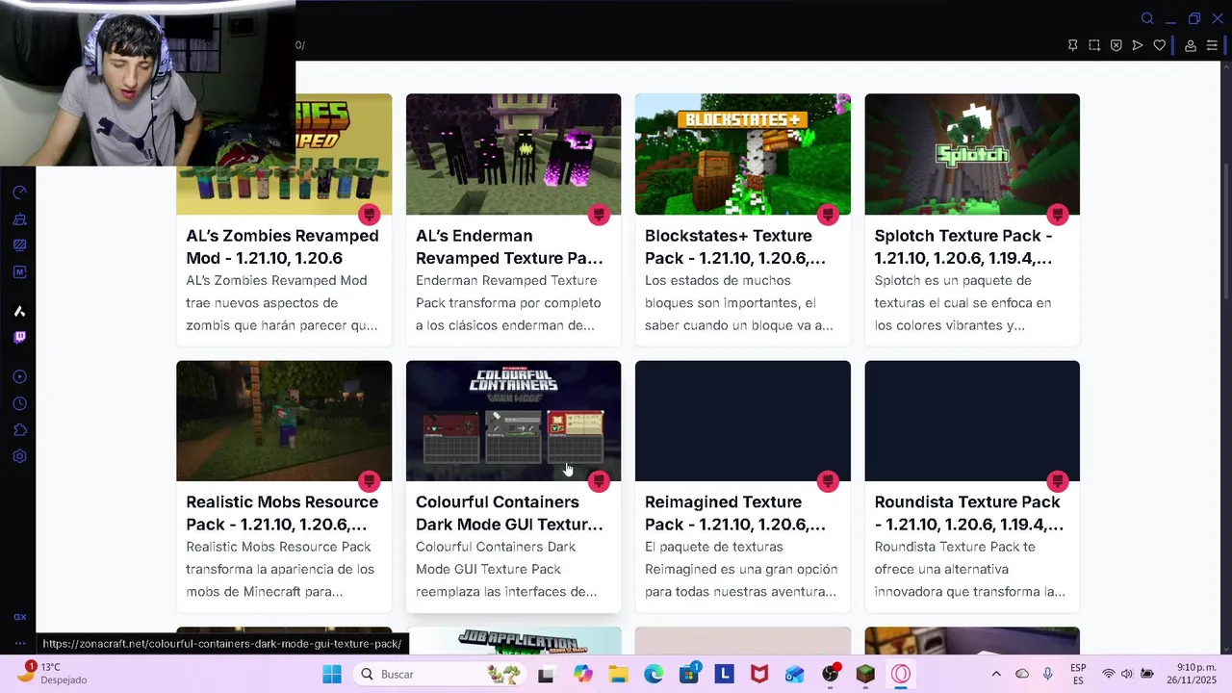
Task: Click the Job Application thumbnail at bottom
Action: [513, 641]
